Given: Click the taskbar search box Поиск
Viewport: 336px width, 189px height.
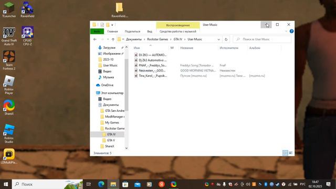Looking at the screenshot, I should (x=47, y=184).
